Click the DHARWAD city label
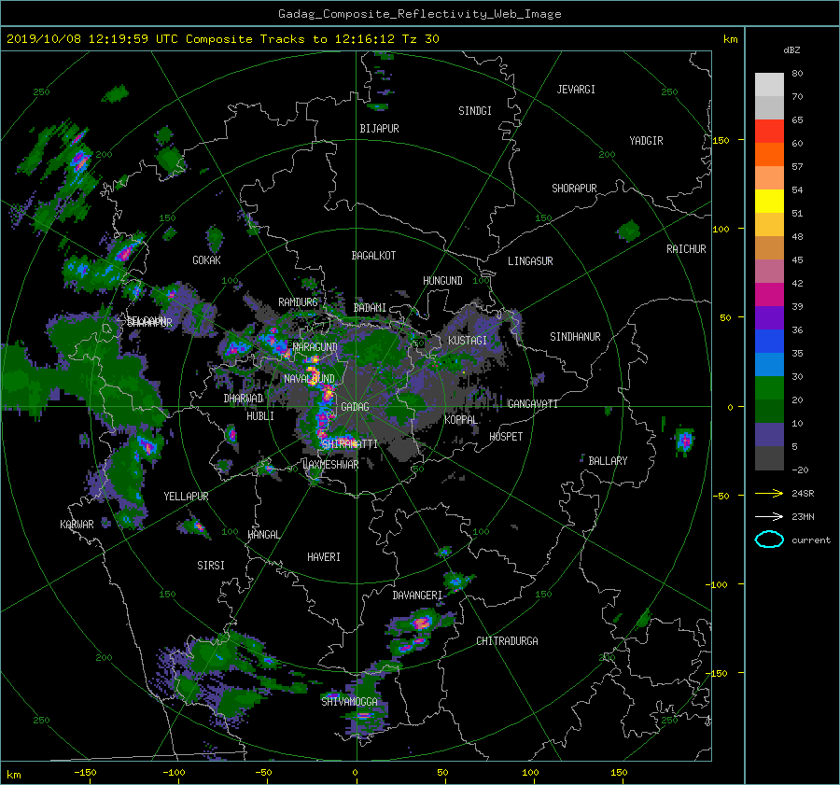 click(244, 399)
